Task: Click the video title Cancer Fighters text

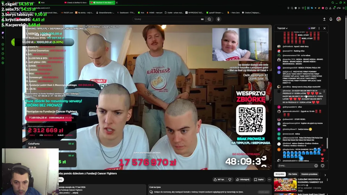Action: pos(88,174)
